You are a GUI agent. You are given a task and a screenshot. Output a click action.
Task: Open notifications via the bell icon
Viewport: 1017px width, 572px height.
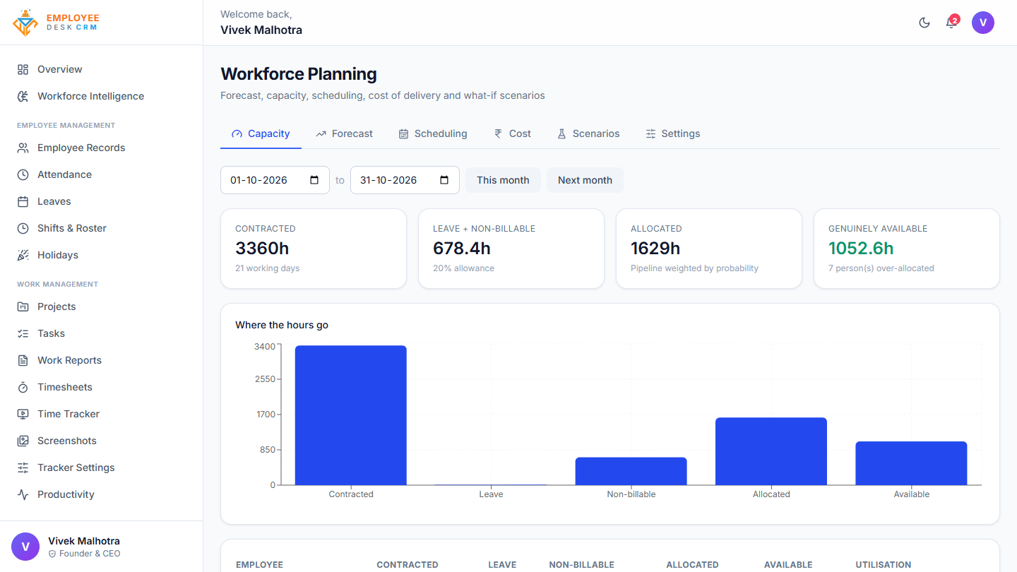(x=951, y=23)
